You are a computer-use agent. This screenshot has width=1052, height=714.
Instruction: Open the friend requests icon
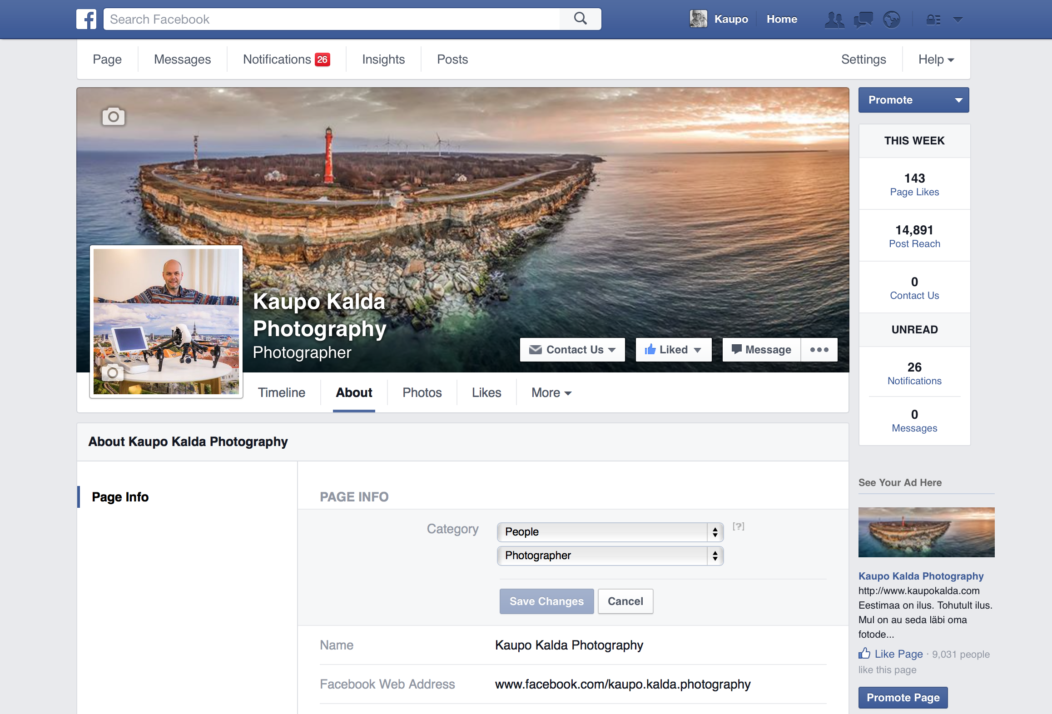834,20
